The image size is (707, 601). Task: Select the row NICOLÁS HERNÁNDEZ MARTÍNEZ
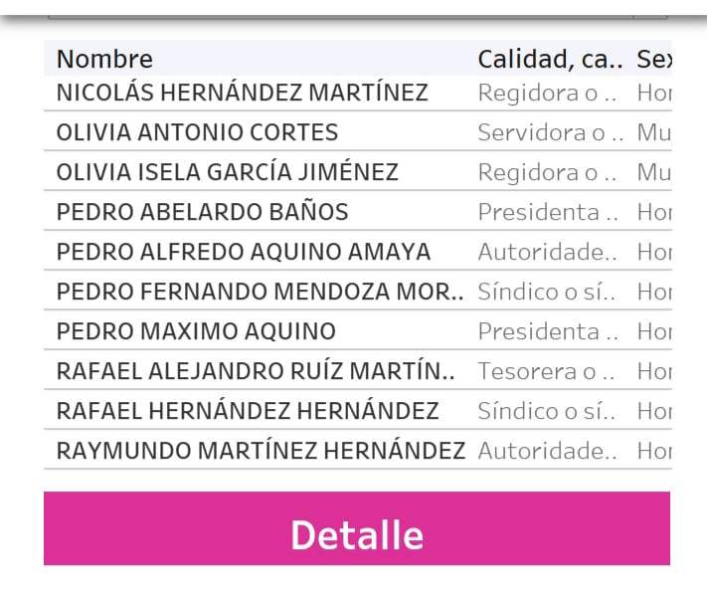(242, 93)
